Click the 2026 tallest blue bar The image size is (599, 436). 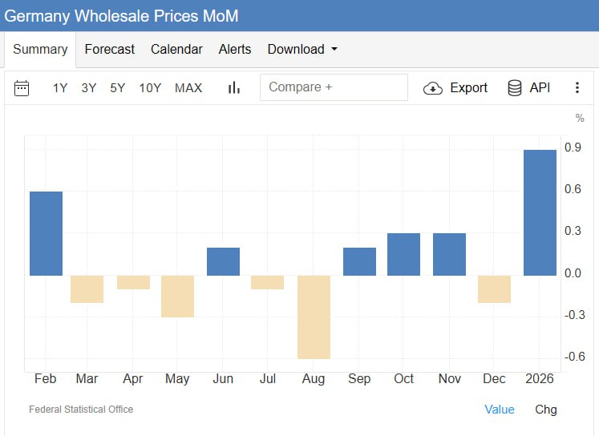(x=540, y=212)
